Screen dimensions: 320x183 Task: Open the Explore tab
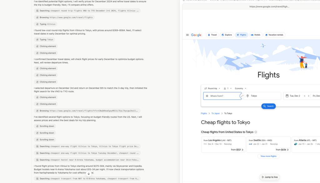point(227,35)
